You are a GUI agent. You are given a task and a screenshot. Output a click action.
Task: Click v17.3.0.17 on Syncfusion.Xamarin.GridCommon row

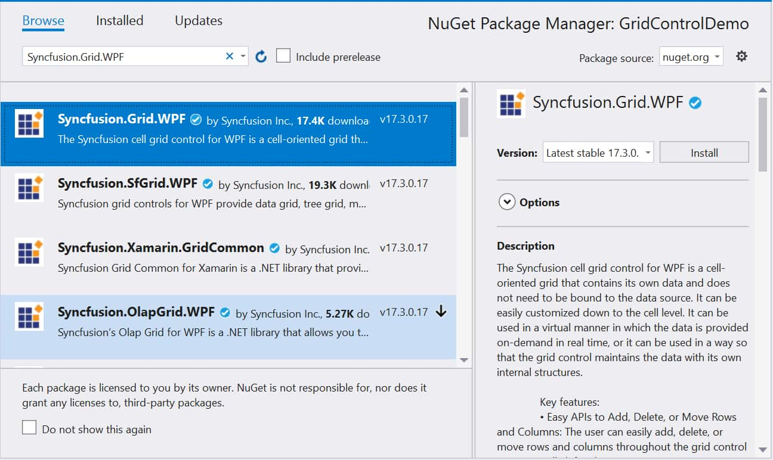point(404,248)
